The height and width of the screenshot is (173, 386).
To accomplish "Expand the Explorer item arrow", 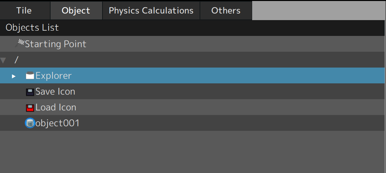I will pos(14,76).
